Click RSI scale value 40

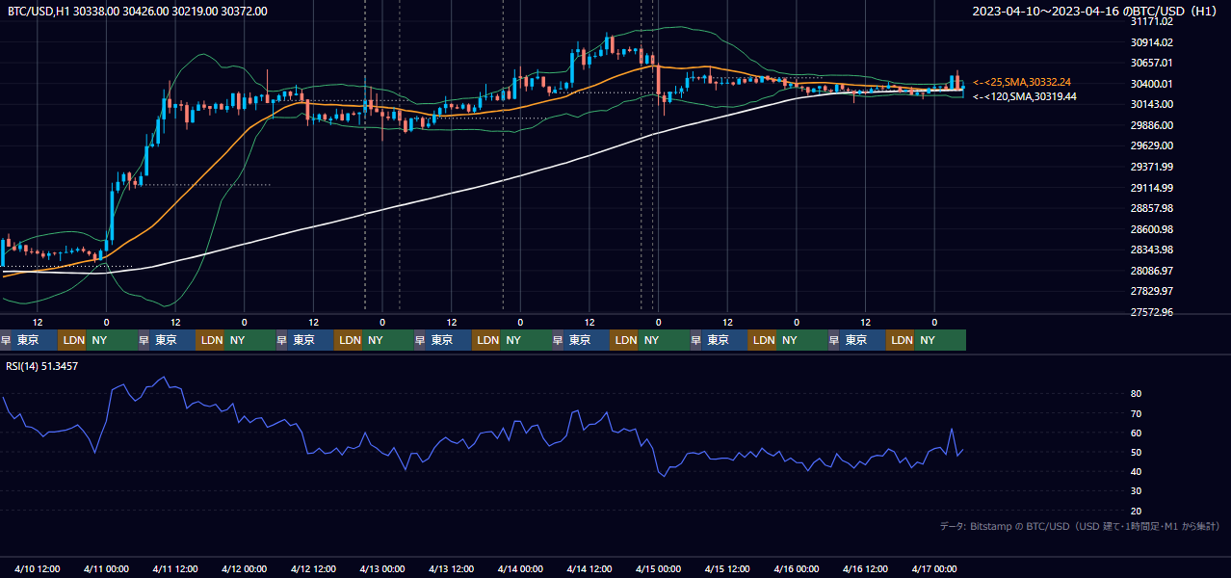click(1137, 471)
